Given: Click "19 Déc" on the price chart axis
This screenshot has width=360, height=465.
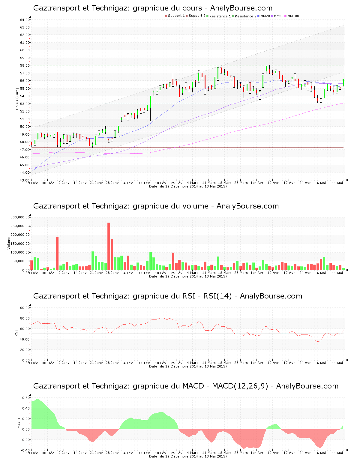Looking at the screenshot, I should (x=32, y=183).
